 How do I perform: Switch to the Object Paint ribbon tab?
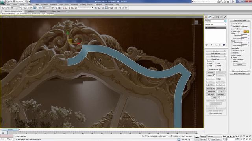coord(56,11)
